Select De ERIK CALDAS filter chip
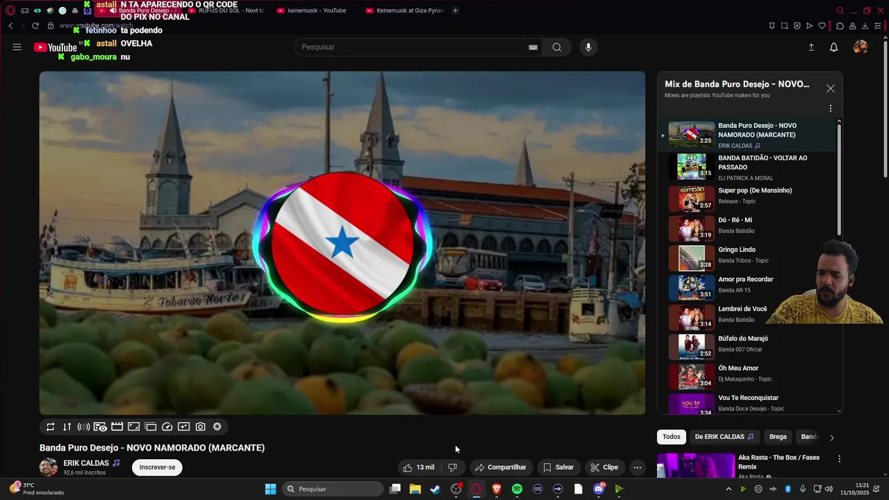Image resolution: width=889 pixels, height=500 pixels. click(724, 437)
